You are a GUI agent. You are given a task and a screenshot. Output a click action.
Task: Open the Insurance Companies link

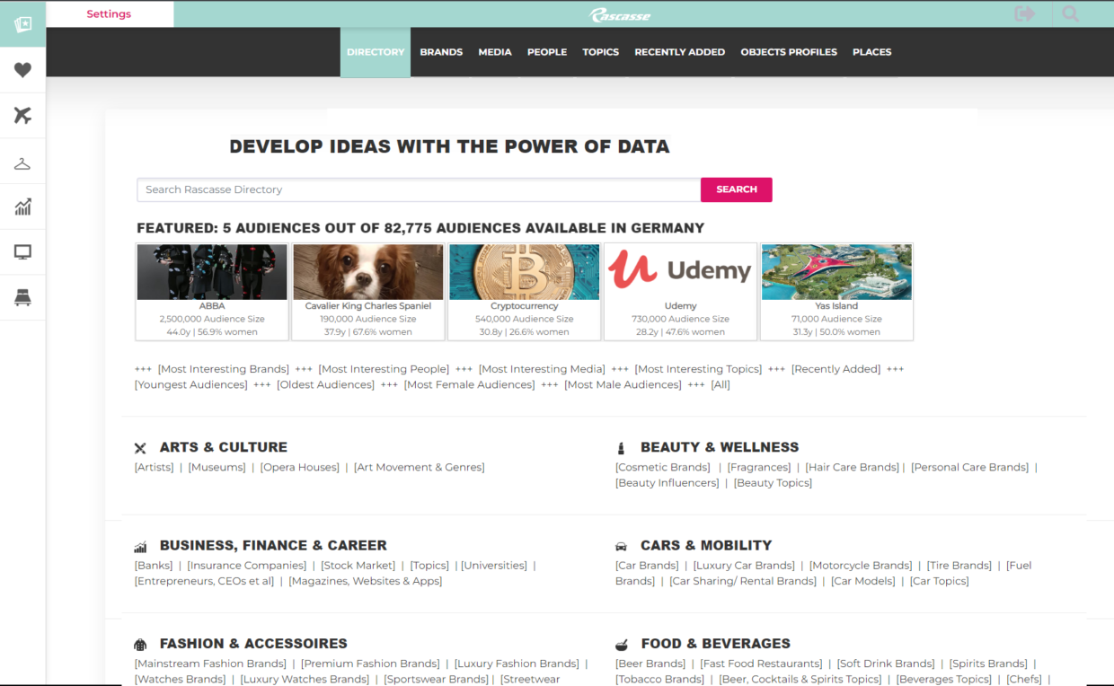pos(247,566)
